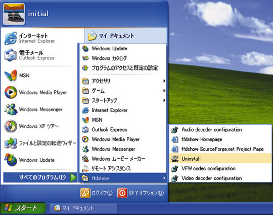Expand the アクセサリ submenu
The height and width of the screenshot is (215, 273).
[123, 81]
